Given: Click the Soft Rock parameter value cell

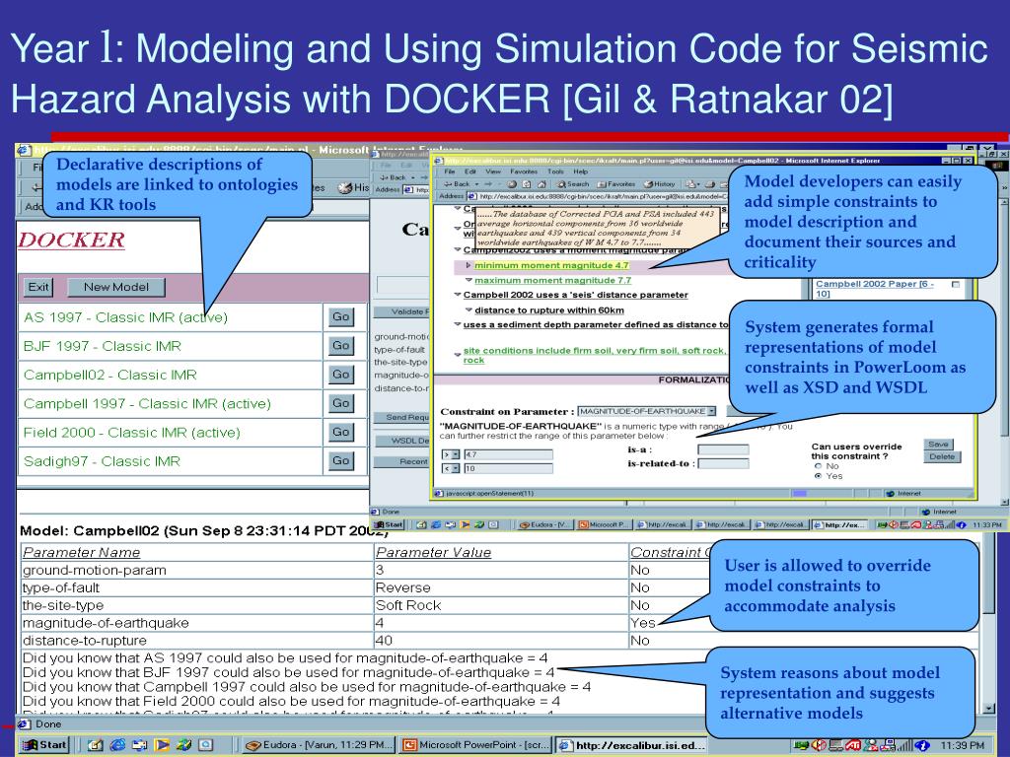Looking at the screenshot, I should coord(501,605).
